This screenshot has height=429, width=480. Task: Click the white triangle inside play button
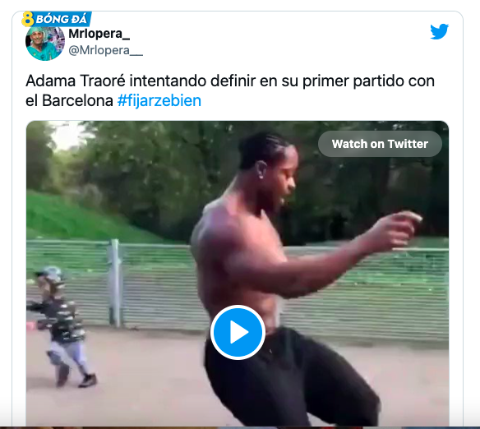coord(239,332)
